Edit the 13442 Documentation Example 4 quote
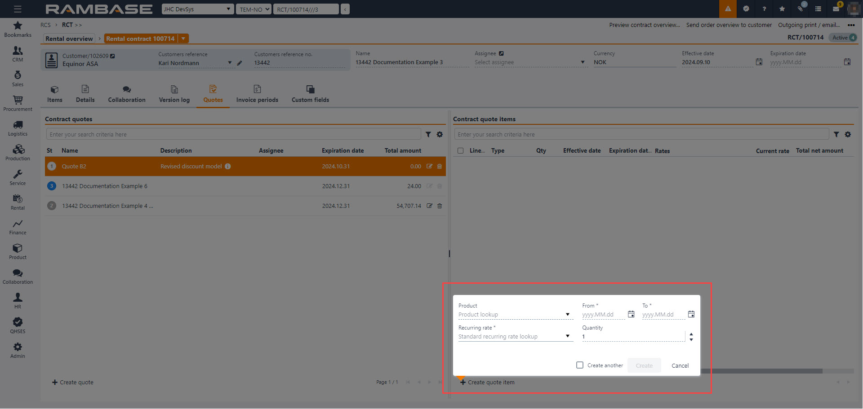 [429, 206]
